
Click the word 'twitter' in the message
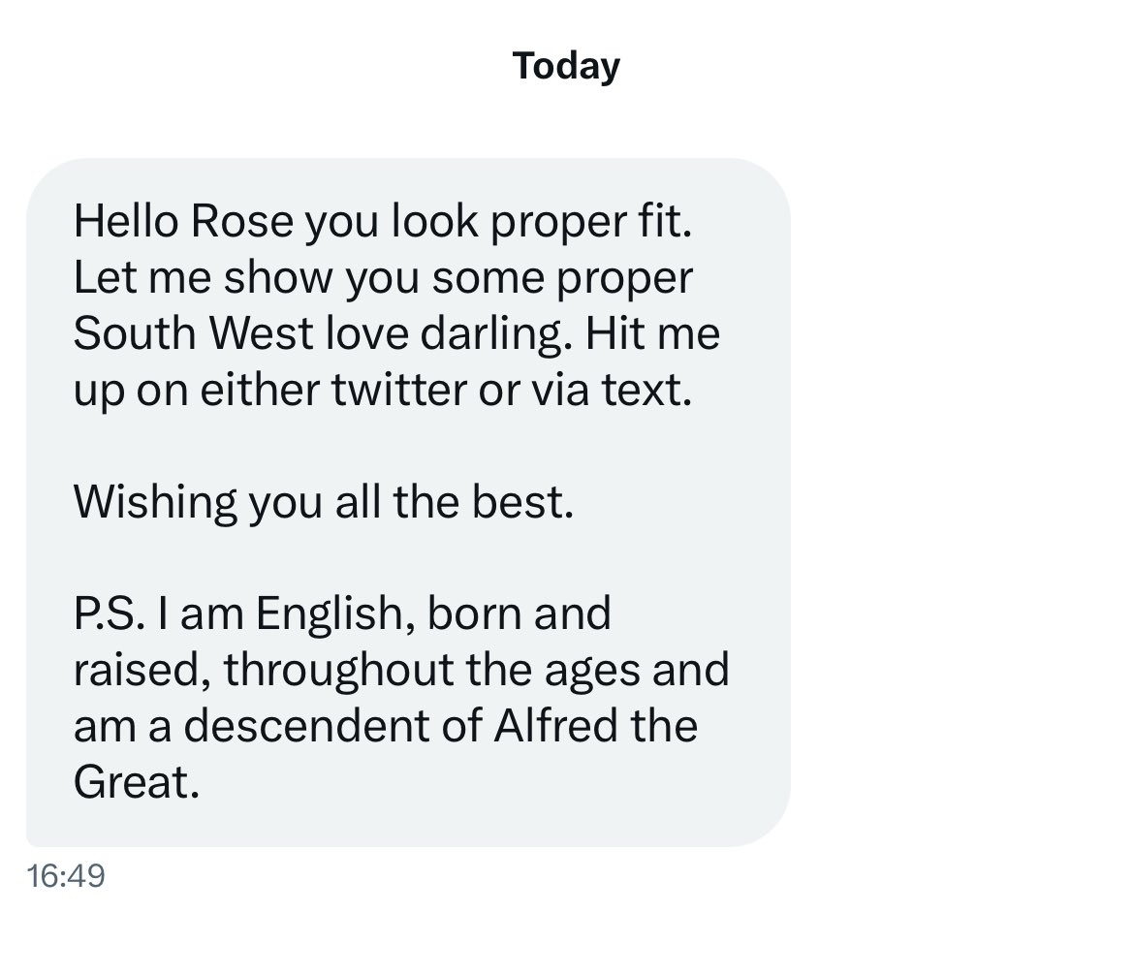(398, 390)
